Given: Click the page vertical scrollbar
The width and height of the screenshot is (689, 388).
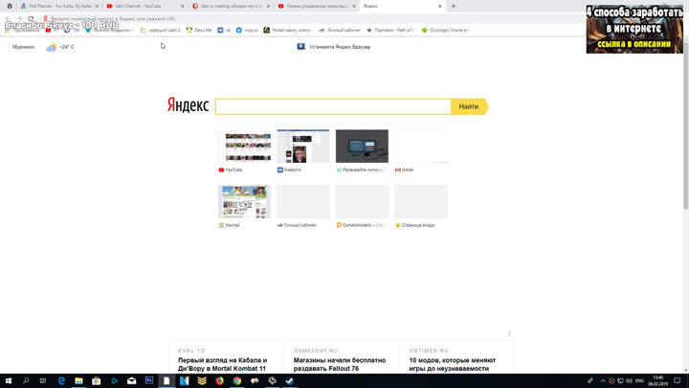Looking at the screenshot, I should point(686,125).
